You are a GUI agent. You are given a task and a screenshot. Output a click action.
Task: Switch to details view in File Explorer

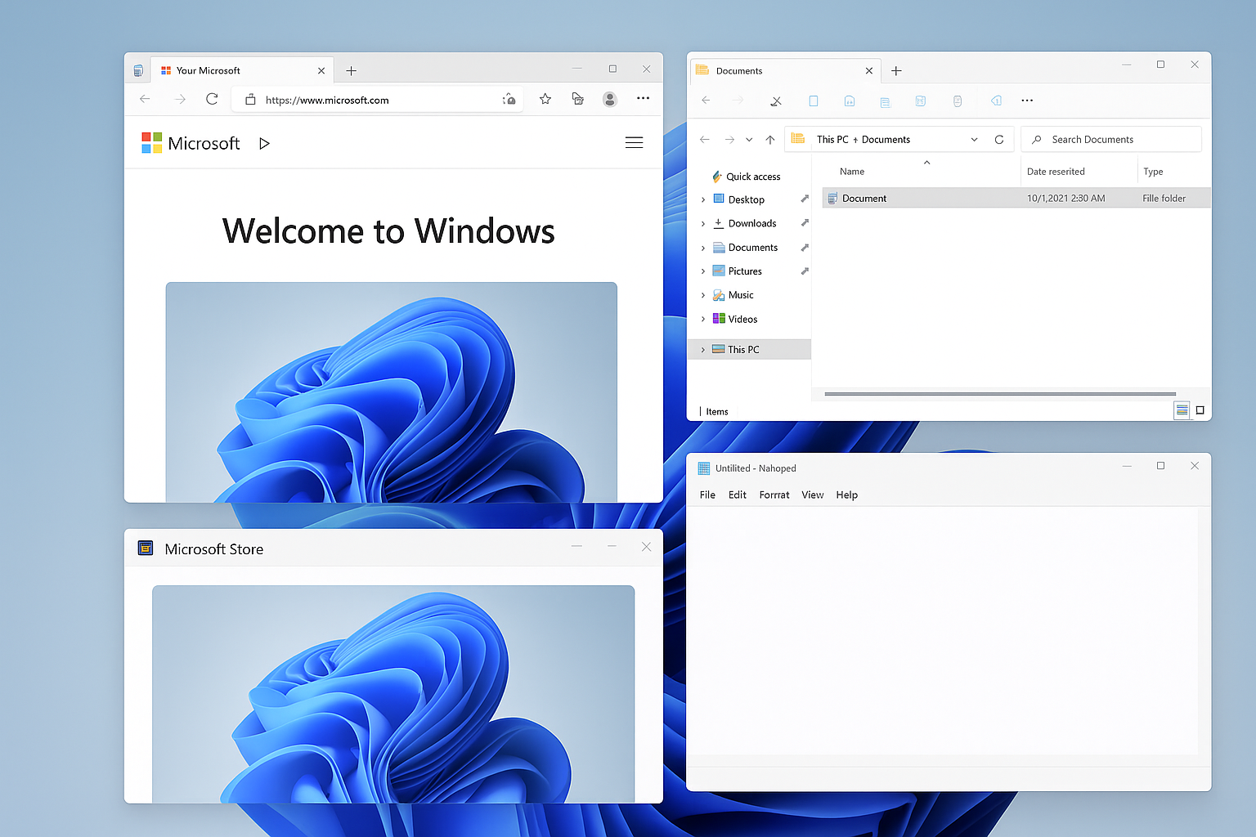coord(1182,410)
